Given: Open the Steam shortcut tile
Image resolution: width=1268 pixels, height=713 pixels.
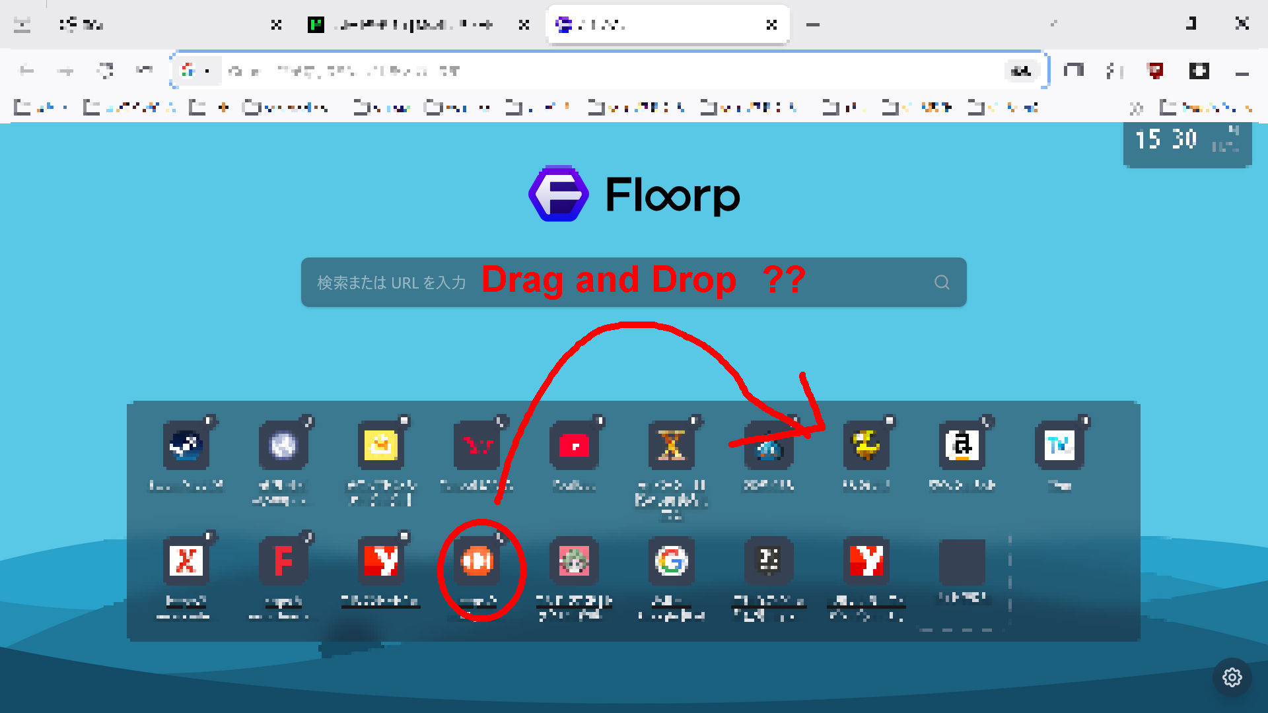Looking at the screenshot, I should click(186, 446).
